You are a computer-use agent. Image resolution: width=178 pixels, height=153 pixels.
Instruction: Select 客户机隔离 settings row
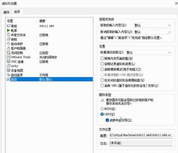pyautogui.click(x=49, y=48)
